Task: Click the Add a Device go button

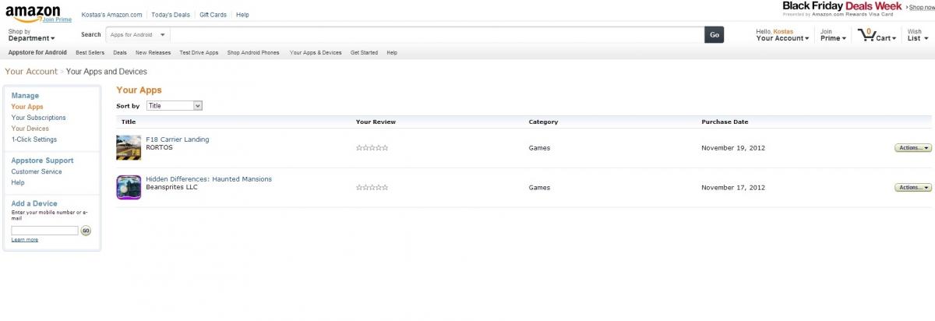Action: [x=86, y=231]
